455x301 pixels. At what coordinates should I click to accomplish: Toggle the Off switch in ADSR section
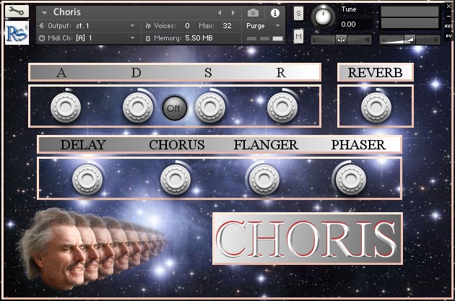click(x=173, y=108)
